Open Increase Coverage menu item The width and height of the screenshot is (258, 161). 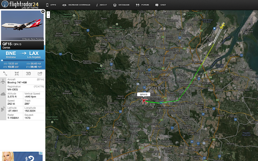click(76, 5)
